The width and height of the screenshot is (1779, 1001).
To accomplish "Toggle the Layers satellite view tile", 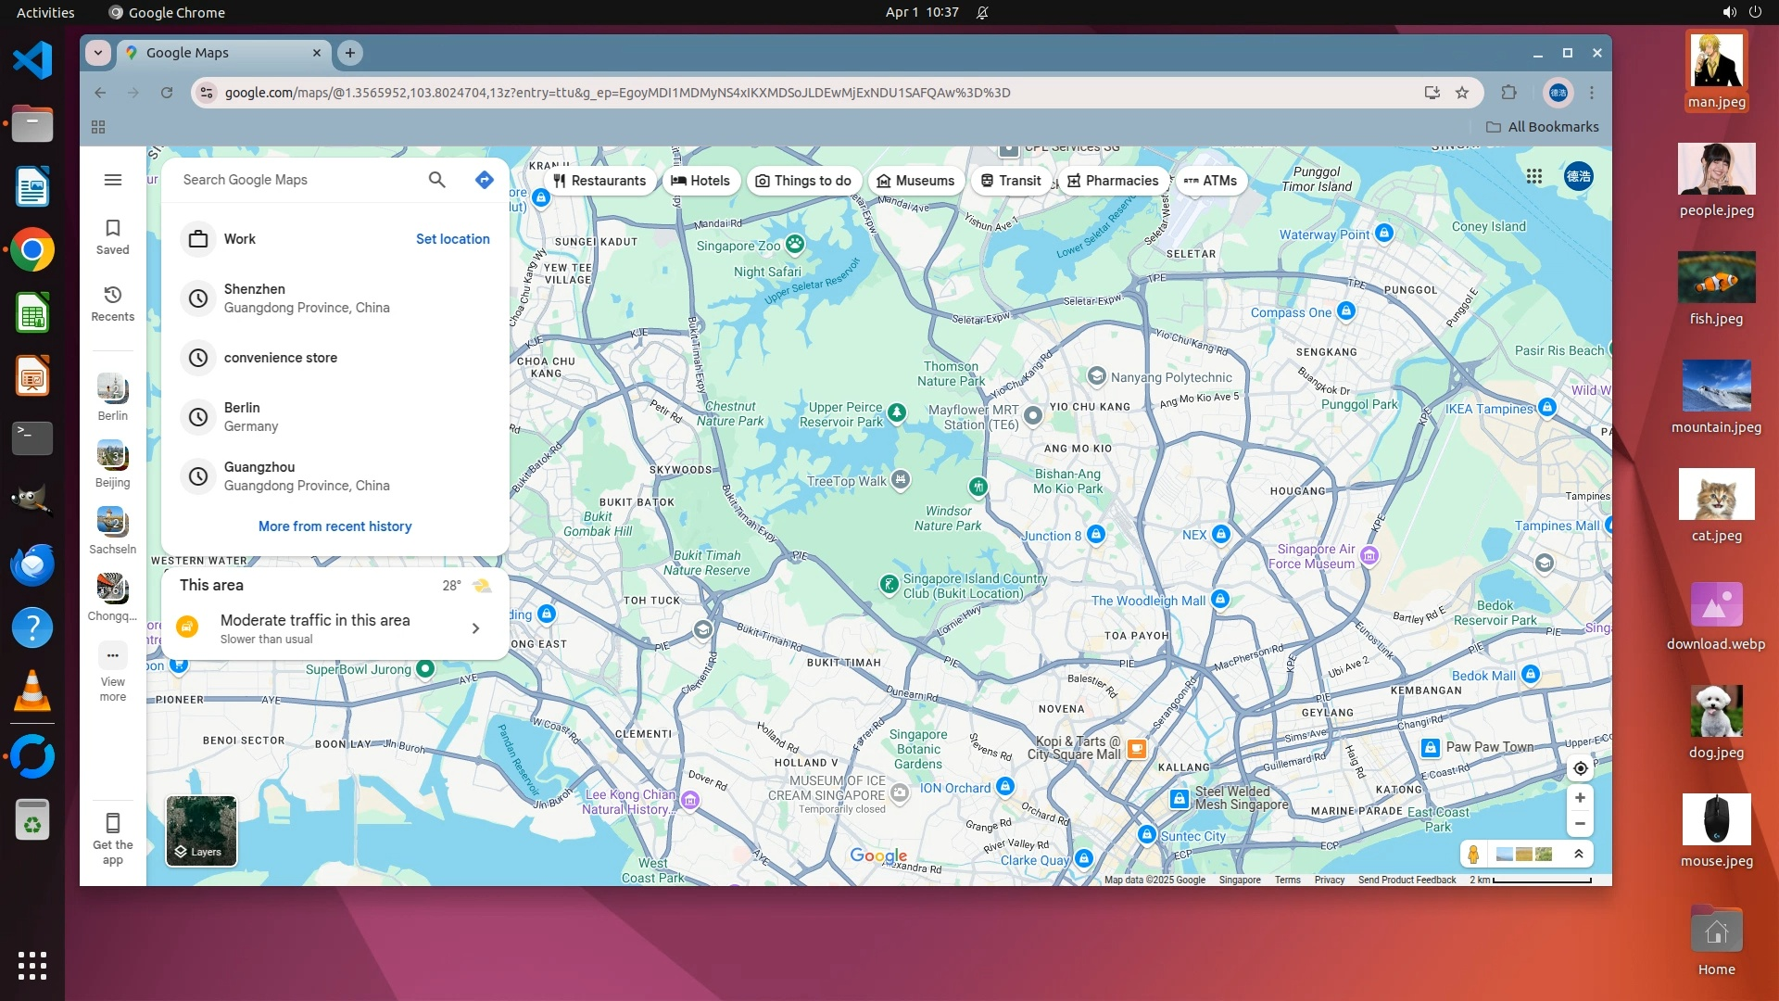I will (201, 830).
